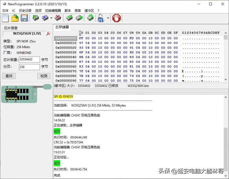Screen dimensions: 229x179
Task: Click the NeoProgrammer title bar app icon
Action: (4, 4)
